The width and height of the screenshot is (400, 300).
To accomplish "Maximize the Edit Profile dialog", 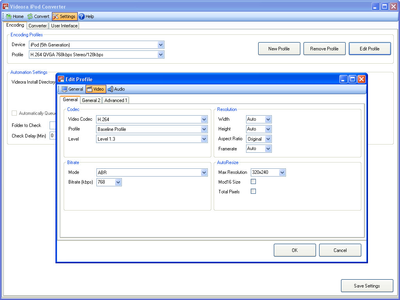I will pyautogui.click(x=352, y=79).
